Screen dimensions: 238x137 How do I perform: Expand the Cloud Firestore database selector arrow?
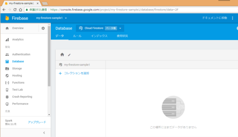point(120,28)
